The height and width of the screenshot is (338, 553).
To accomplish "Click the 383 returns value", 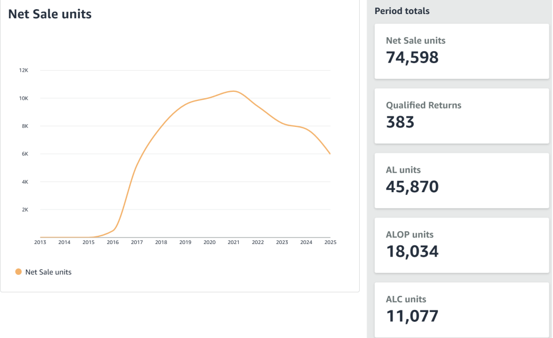I will click(400, 122).
